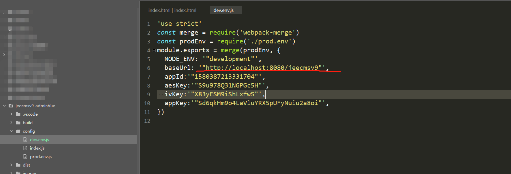Click line number 12 in gutter
Image resolution: width=511 pixels, height=174 pixels.
click(147, 121)
